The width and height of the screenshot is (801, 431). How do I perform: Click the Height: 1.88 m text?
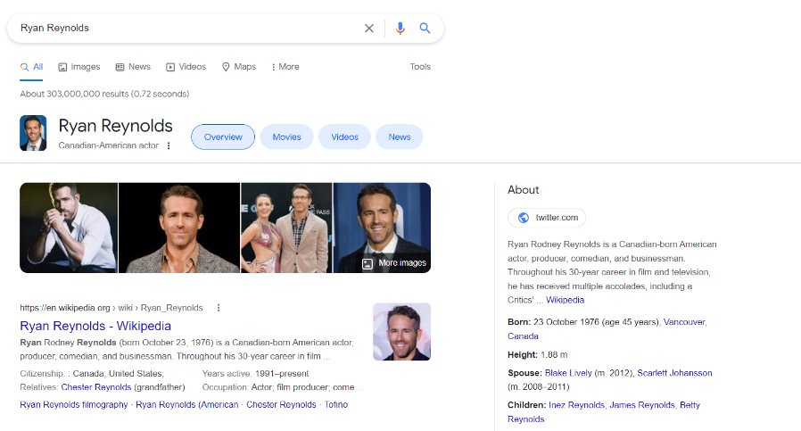click(537, 355)
